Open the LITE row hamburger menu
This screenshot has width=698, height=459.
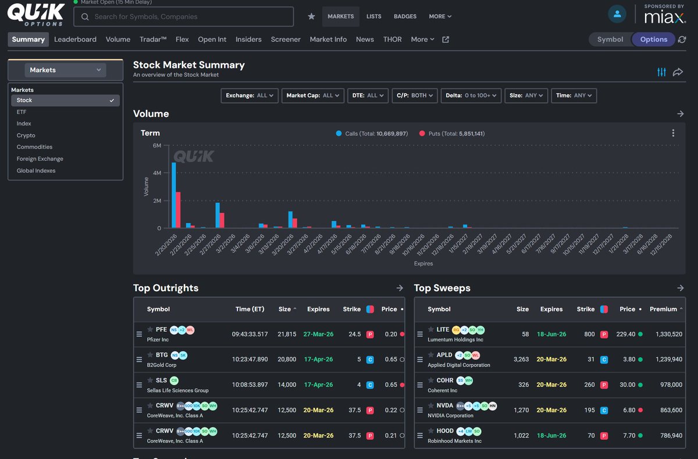tap(420, 334)
